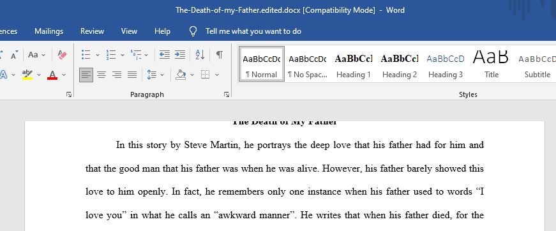Screen dimensions: 556x231
Task: Expand the Bullets dropdown arrow
Action: point(98,55)
